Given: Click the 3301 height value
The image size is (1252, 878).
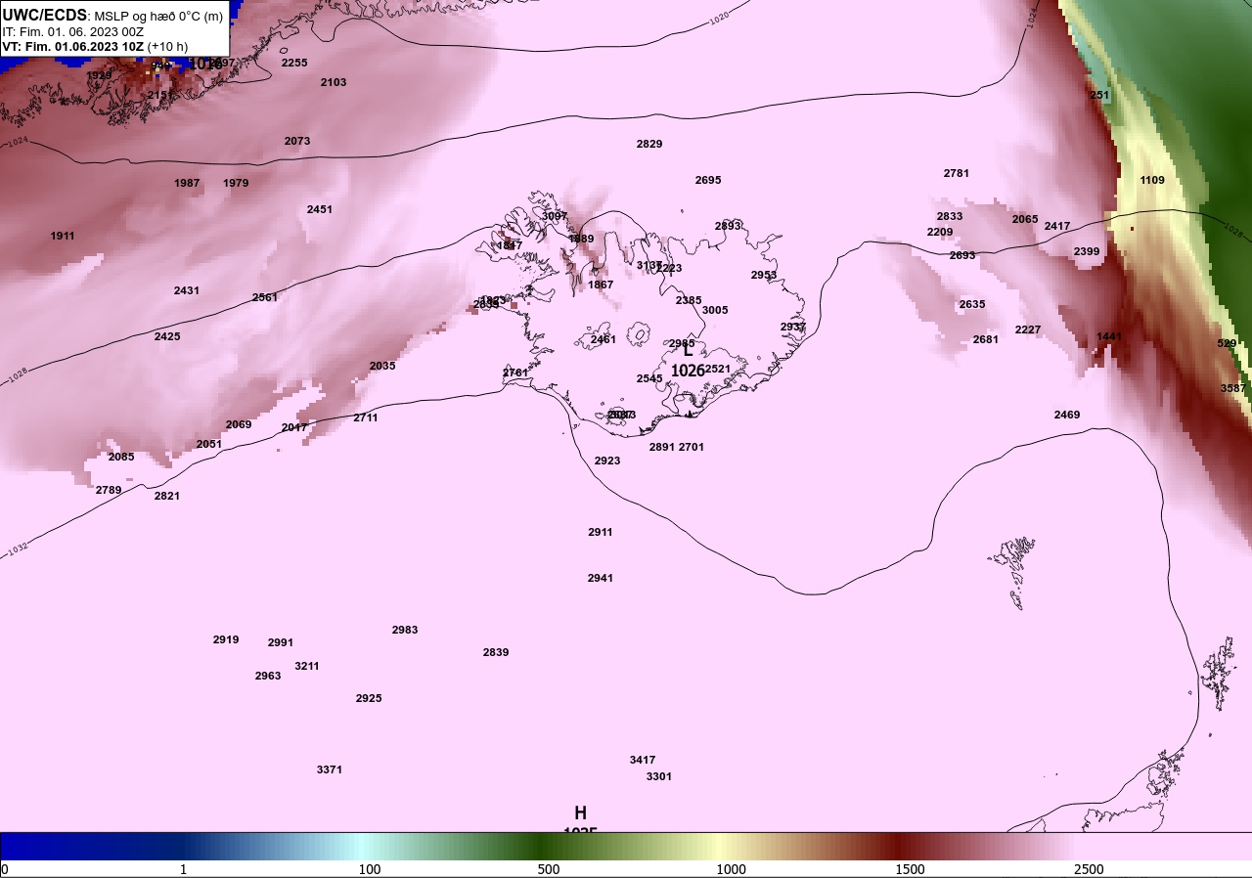Looking at the screenshot, I should (x=659, y=776).
